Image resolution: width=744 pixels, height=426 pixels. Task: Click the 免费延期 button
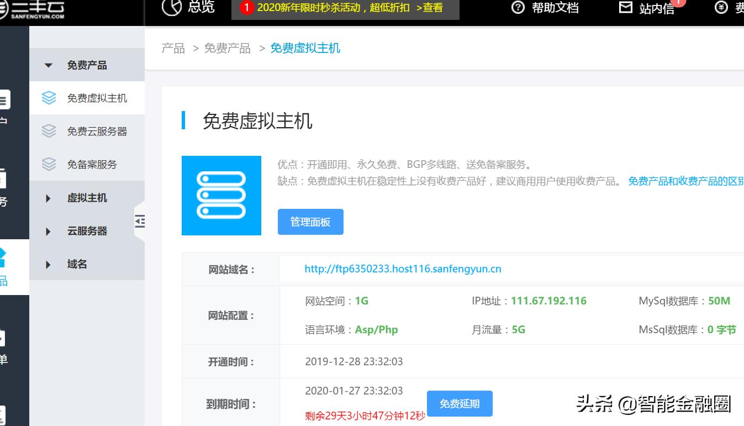(x=460, y=403)
